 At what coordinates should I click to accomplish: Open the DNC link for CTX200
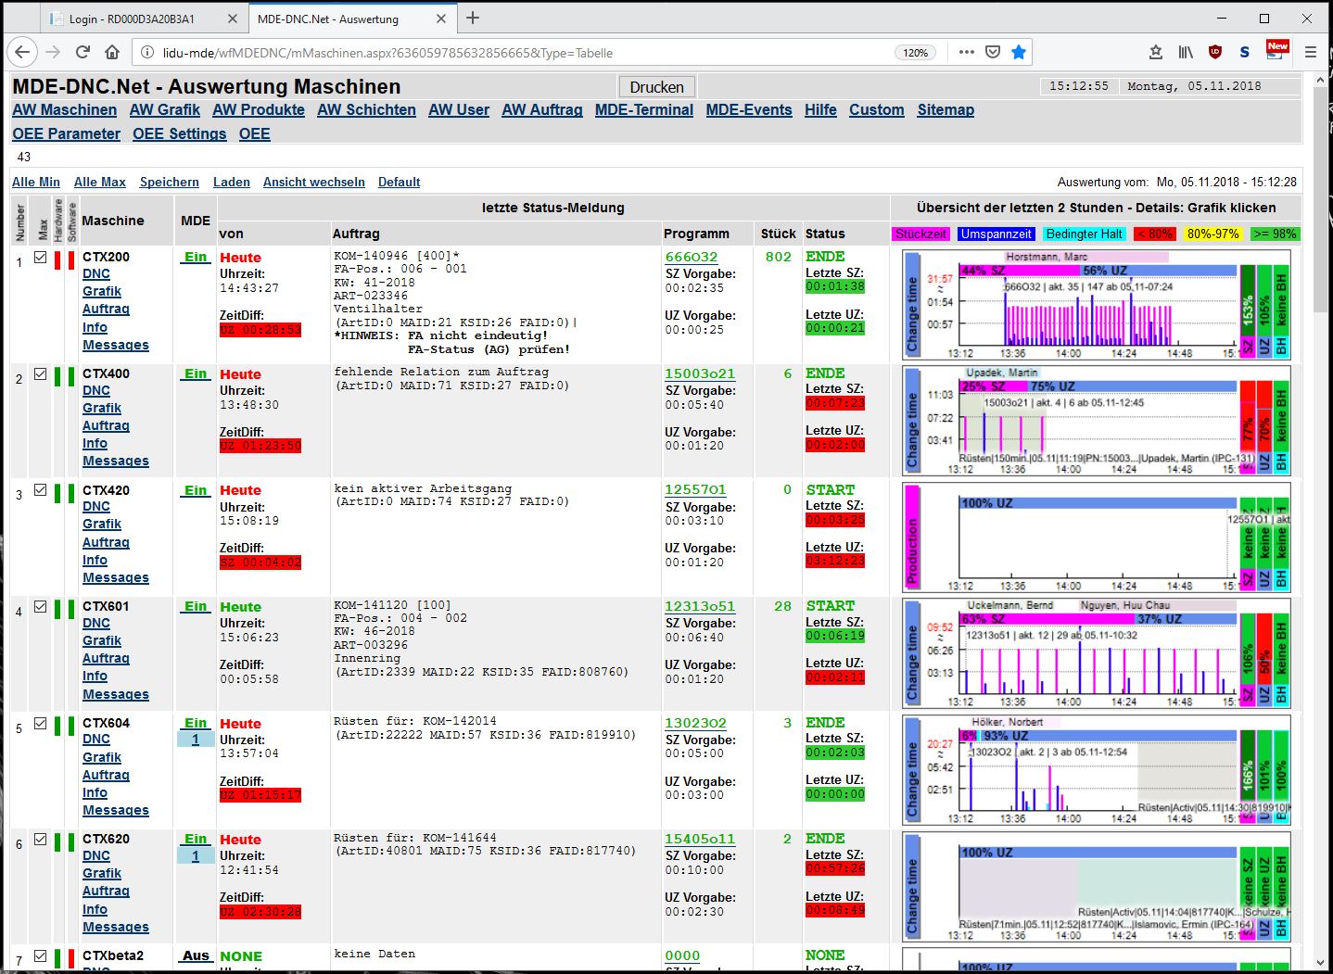pos(95,273)
